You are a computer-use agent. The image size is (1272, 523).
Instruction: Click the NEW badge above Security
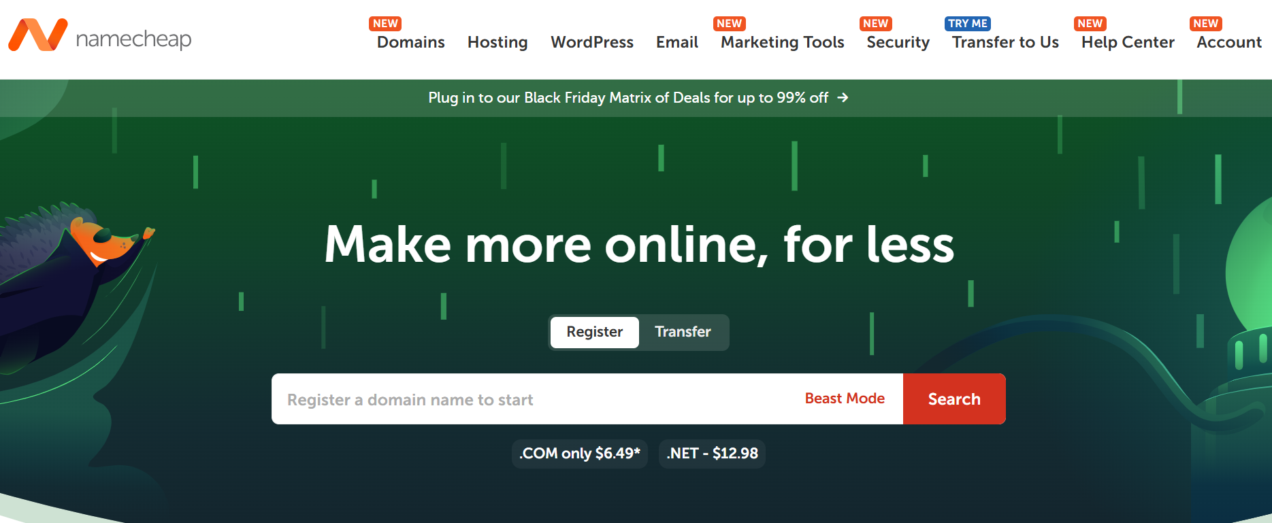tap(876, 24)
